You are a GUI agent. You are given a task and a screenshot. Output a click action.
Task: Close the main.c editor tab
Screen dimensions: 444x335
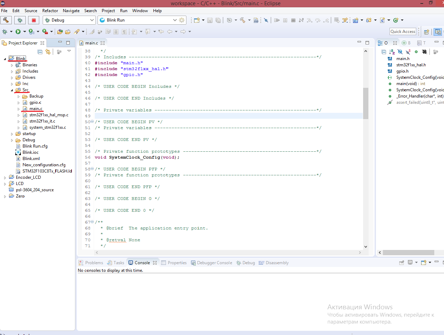(x=102, y=43)
